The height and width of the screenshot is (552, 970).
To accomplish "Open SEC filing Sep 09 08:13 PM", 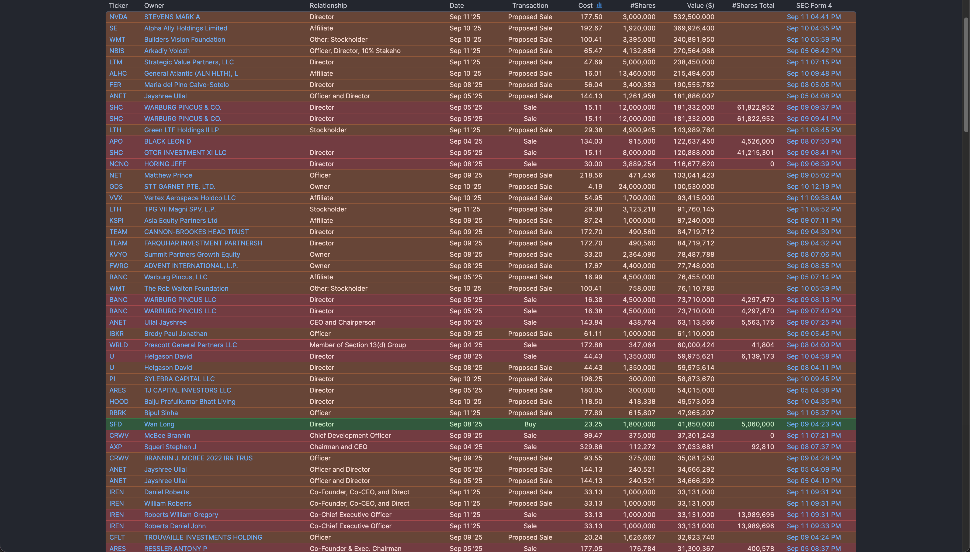I will [x=813, y=300].
